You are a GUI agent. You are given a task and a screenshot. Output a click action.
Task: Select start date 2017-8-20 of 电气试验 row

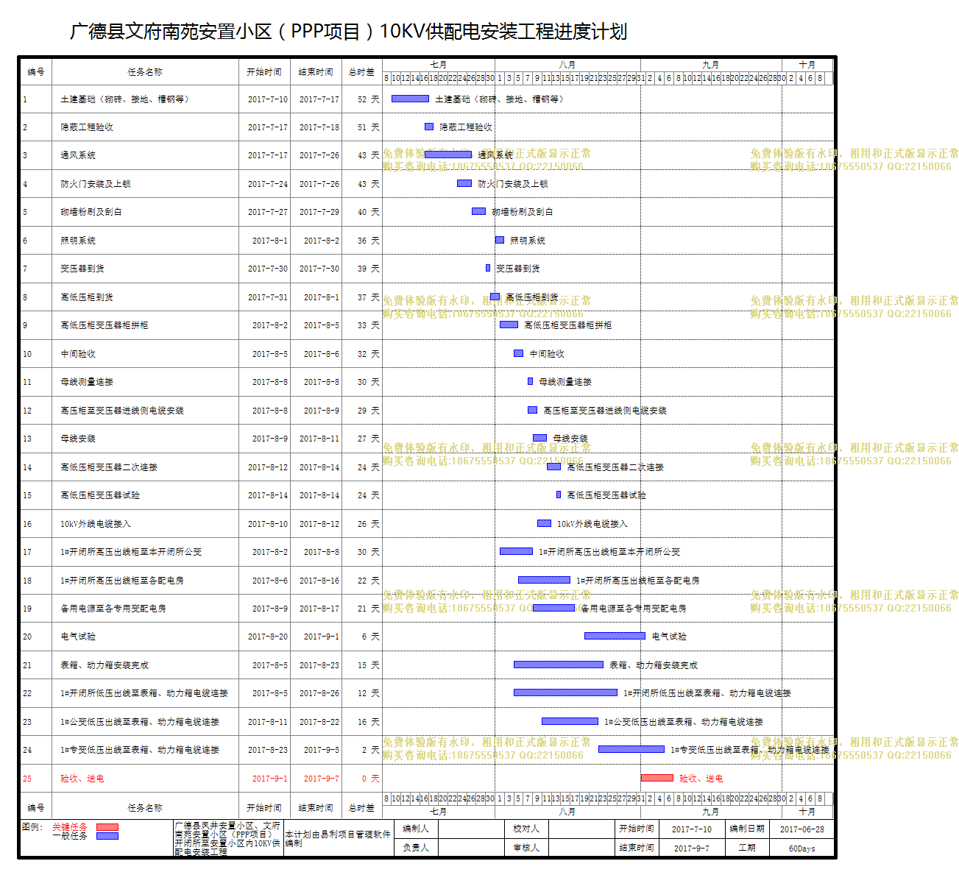(268, 637)
